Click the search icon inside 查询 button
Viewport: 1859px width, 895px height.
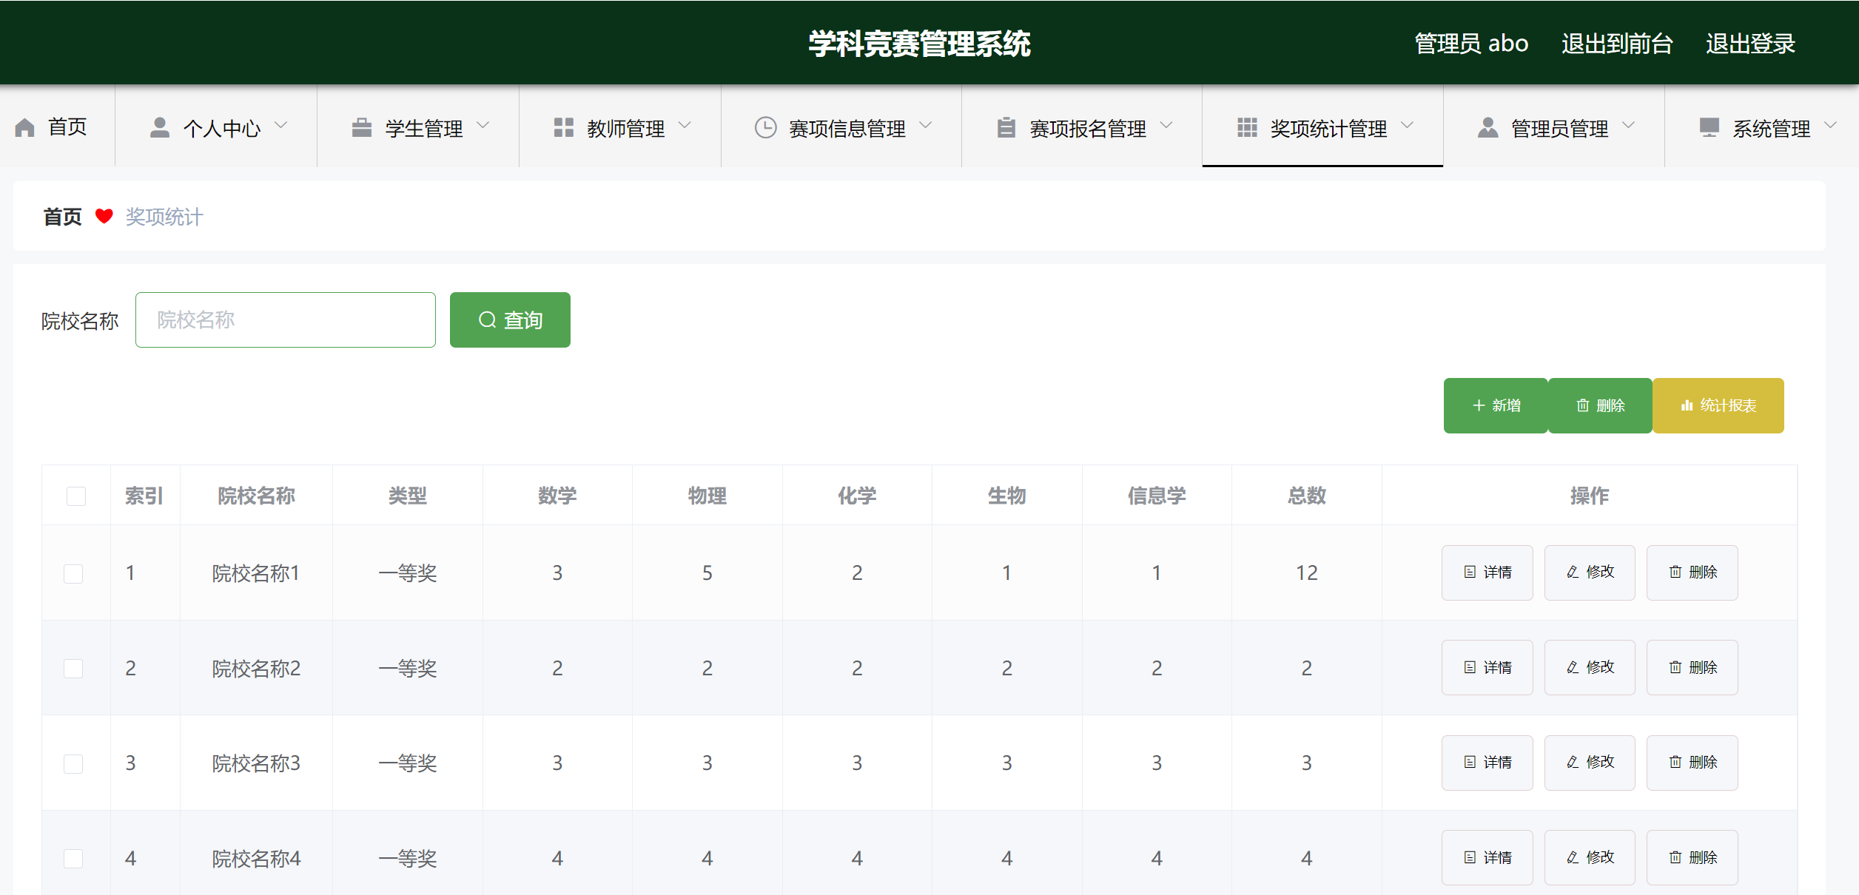coord(487,320)
